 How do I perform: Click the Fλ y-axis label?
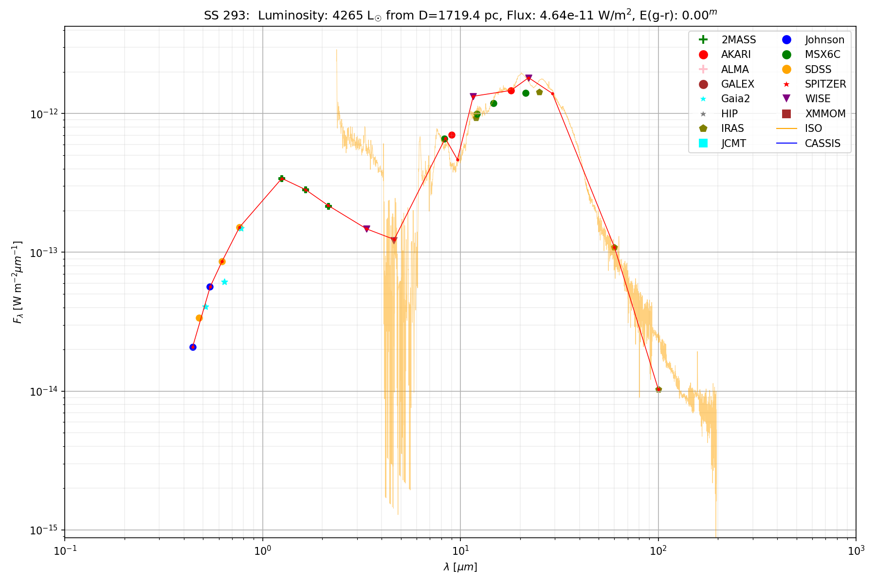[18, 282]
